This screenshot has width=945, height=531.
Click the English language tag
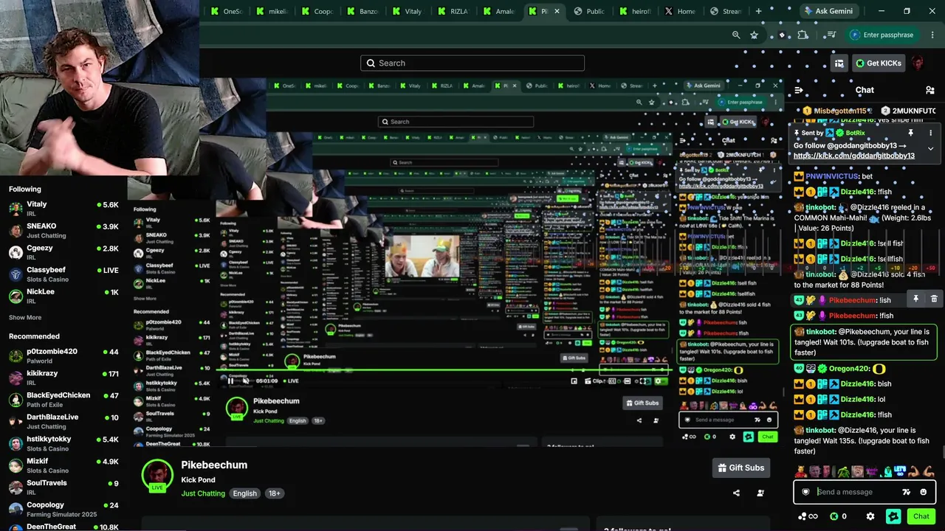[244, 493]
